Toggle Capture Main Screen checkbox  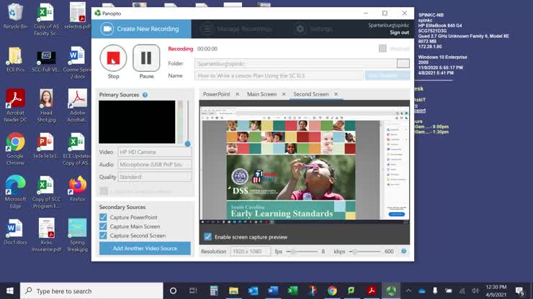click(x=104, y=226)
